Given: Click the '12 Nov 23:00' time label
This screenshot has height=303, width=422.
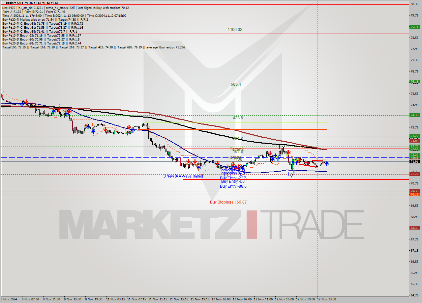Looking at the screenshot, I should click(326, 299).
